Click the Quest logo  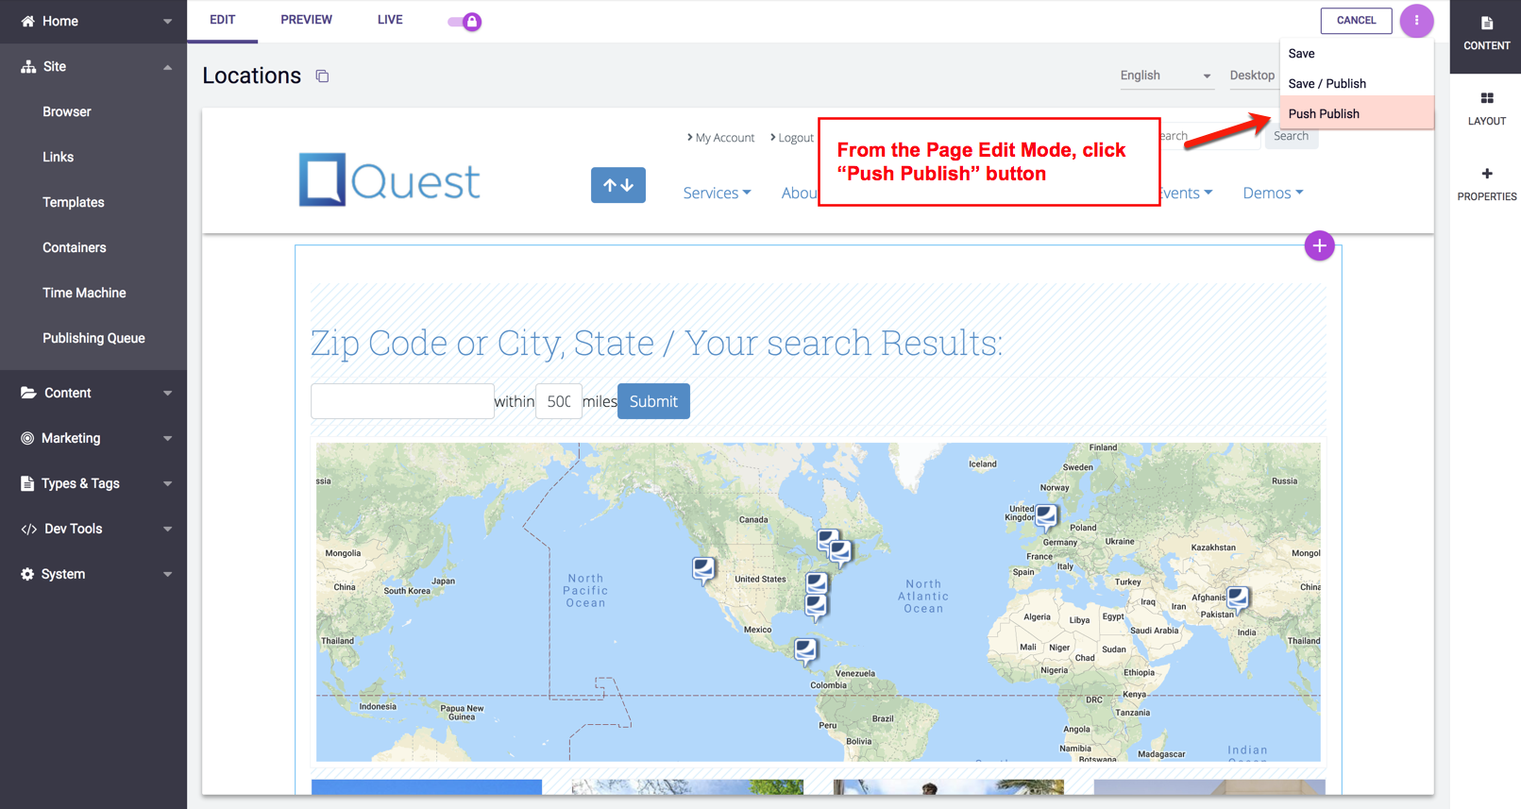click(389, 179)
